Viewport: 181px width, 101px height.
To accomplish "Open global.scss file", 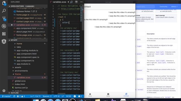I will pyautogui.click(x=20, y=81).
